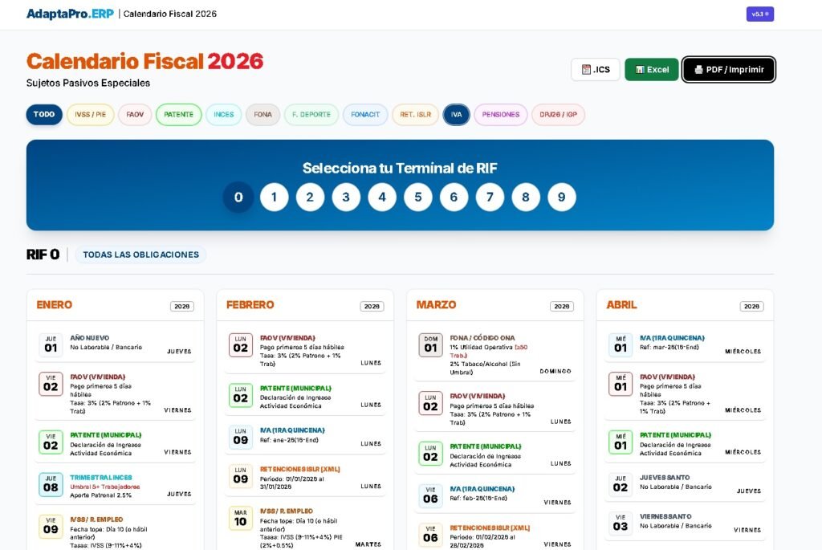This screenshot has height=550, width=822.
Task: Click the VIE 03 Viernes Santo date badge
Action: pyautogui.click(x=621, y=523)
